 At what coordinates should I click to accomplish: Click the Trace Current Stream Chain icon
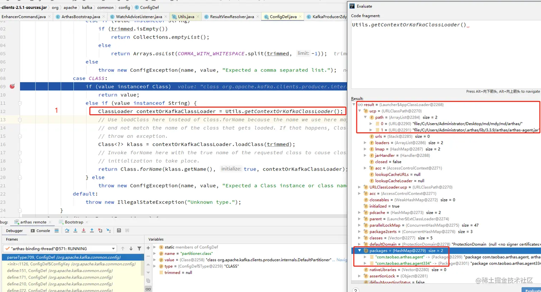[x=127, y=231]
